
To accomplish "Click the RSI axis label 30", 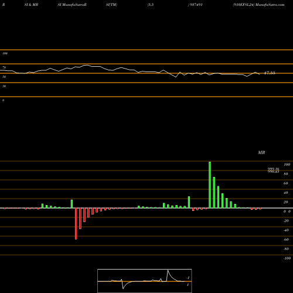I will [4, 86].
